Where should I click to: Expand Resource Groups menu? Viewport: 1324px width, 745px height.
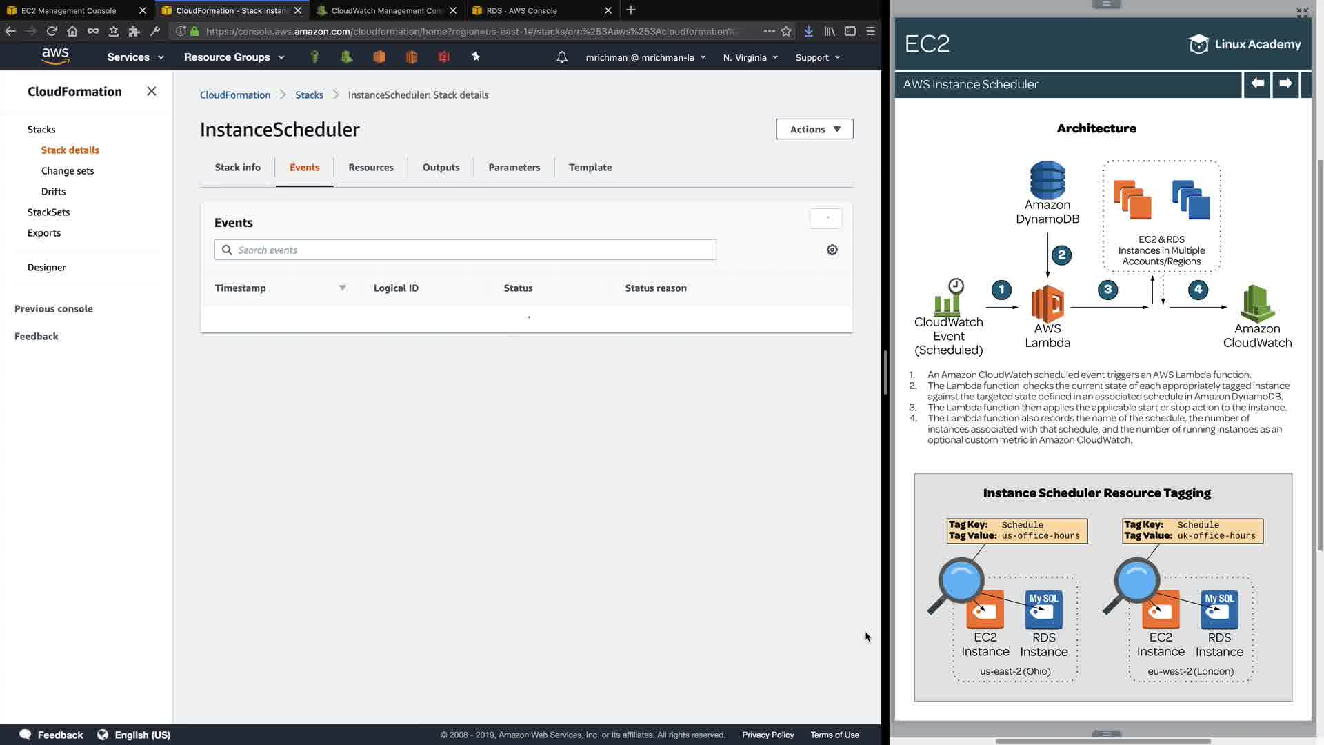(x=234, y=57)
